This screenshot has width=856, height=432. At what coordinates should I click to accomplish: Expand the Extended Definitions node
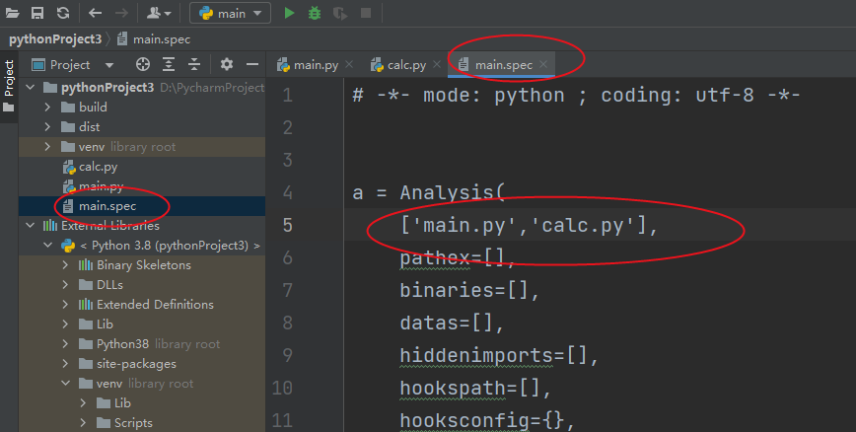pyautogui.click(x=65, y=304)
